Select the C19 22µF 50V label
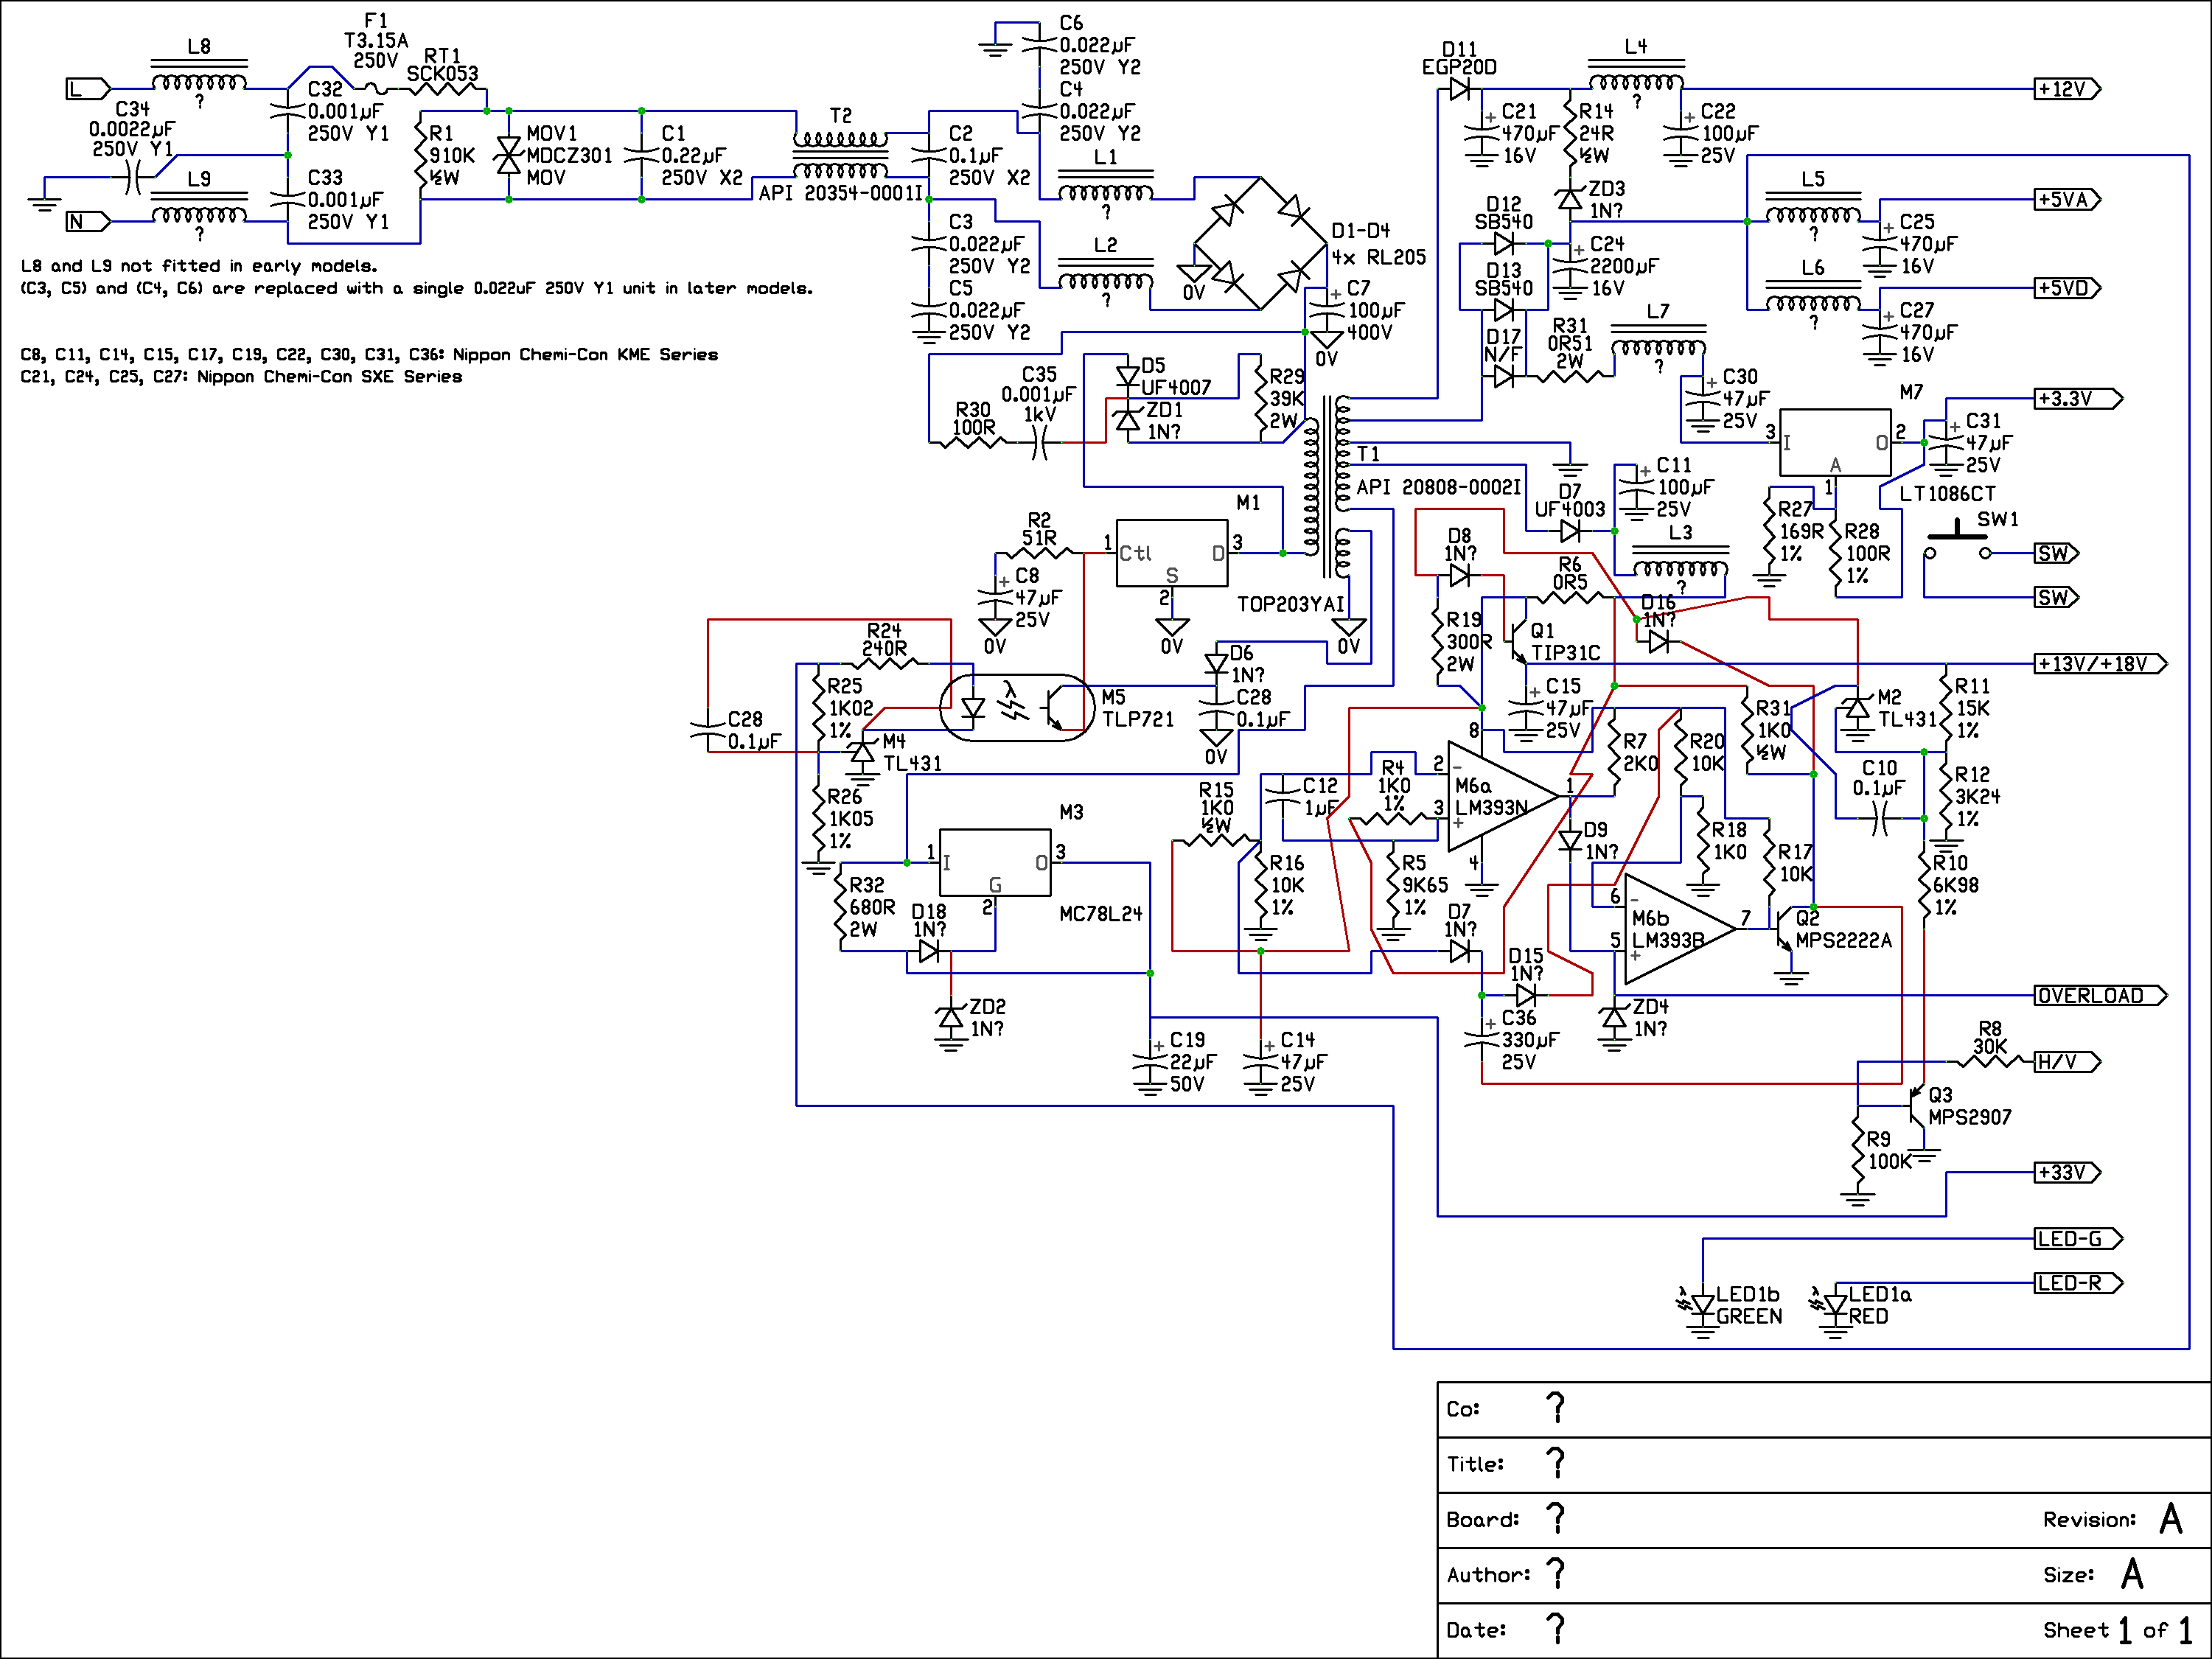Viewport: 2212px width, 1659px height. [1194, 1062]
